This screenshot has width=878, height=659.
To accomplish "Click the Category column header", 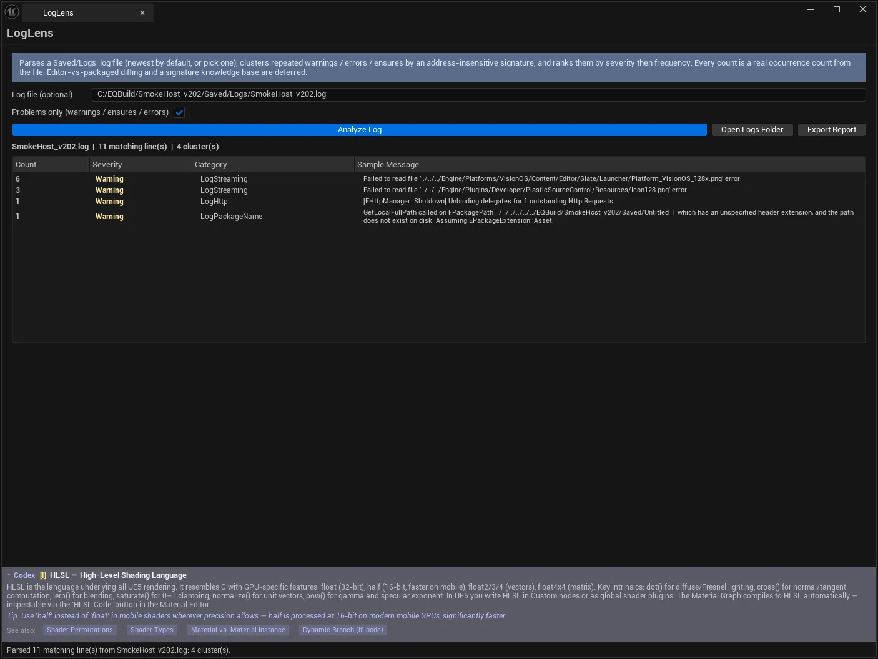I will (x=273, y=165).
